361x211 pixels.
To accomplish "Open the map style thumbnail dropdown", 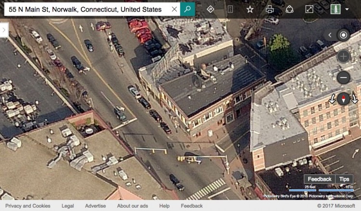I will pyautogui.click(x=335, y=9).
